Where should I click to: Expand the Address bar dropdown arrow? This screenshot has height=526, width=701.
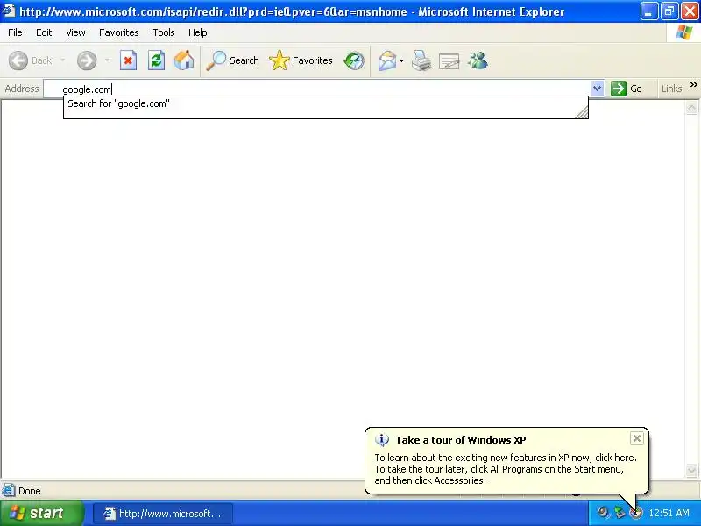(597, 89)
